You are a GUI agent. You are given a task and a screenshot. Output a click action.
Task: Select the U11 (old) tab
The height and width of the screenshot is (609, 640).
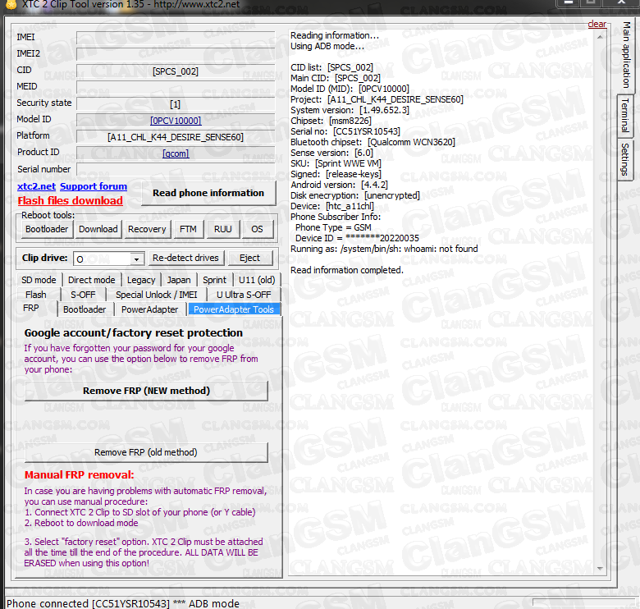click(x=257, y=280)
